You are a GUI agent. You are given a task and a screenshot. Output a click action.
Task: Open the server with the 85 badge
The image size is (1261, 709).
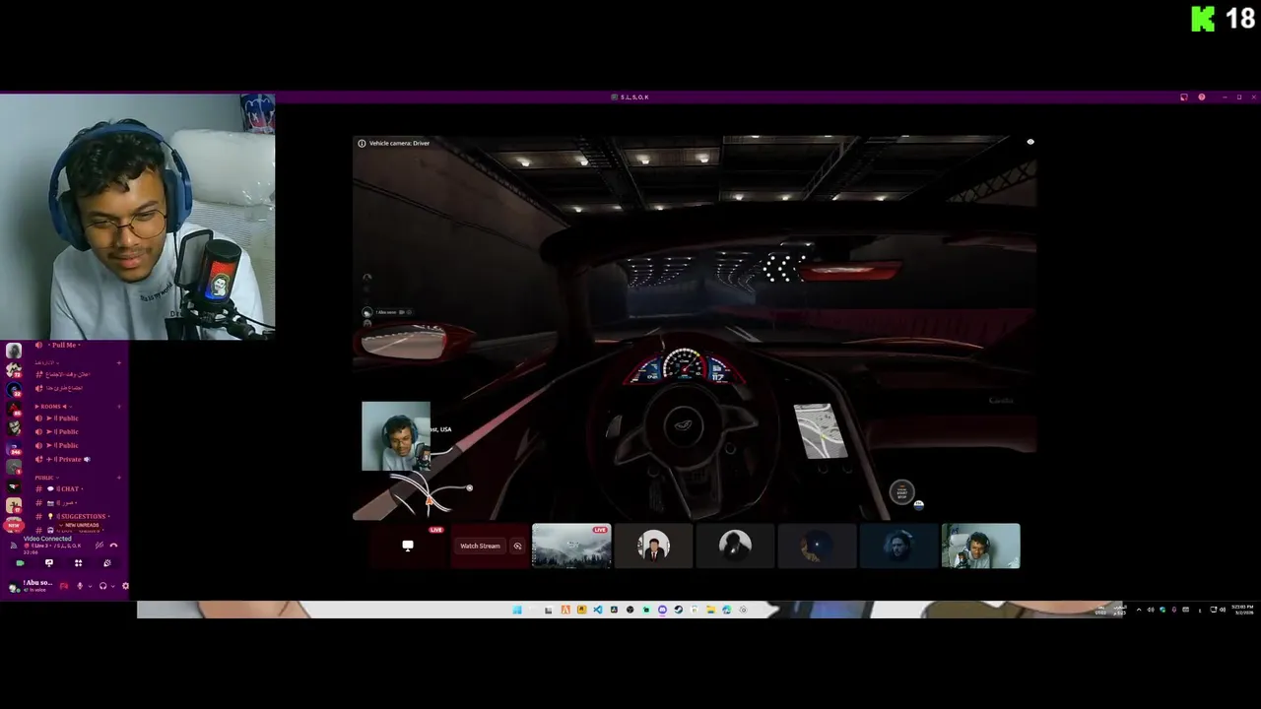tap(14, 409)
